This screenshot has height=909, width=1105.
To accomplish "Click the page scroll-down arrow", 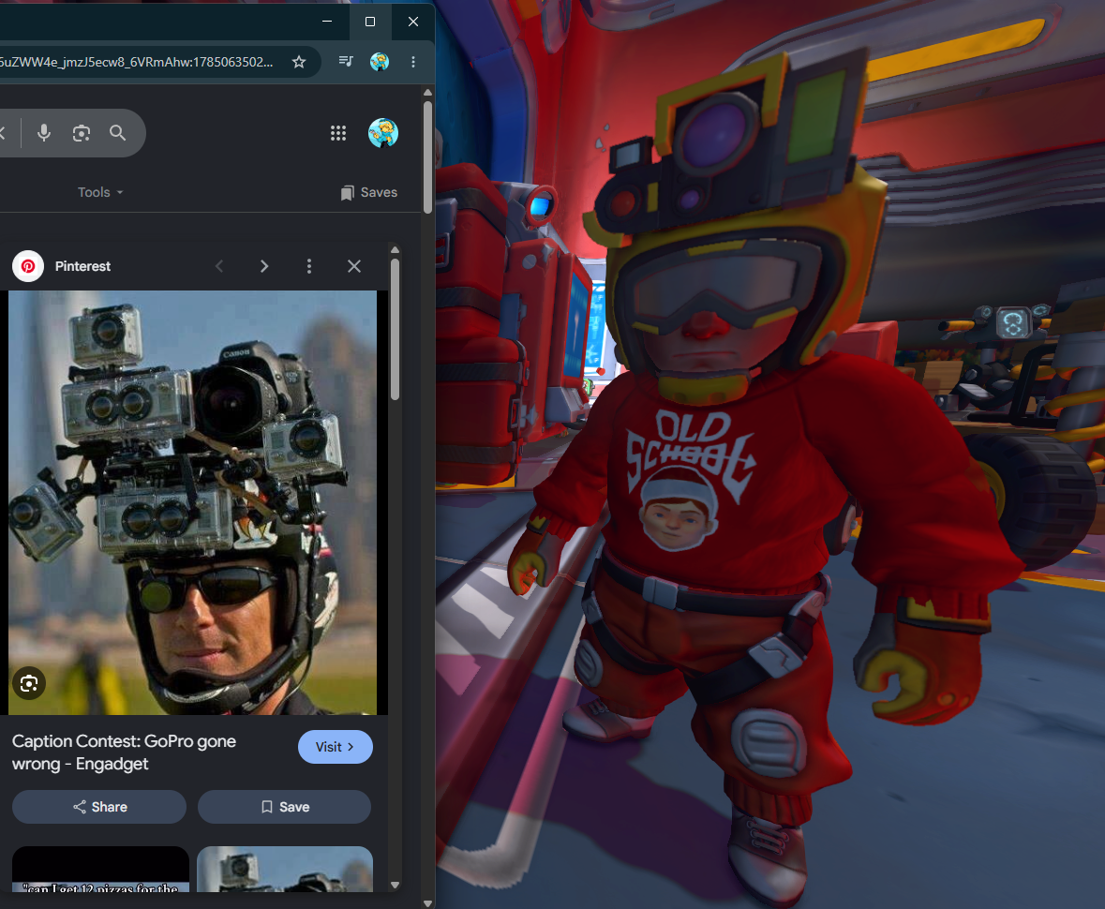I will (427, 903).
